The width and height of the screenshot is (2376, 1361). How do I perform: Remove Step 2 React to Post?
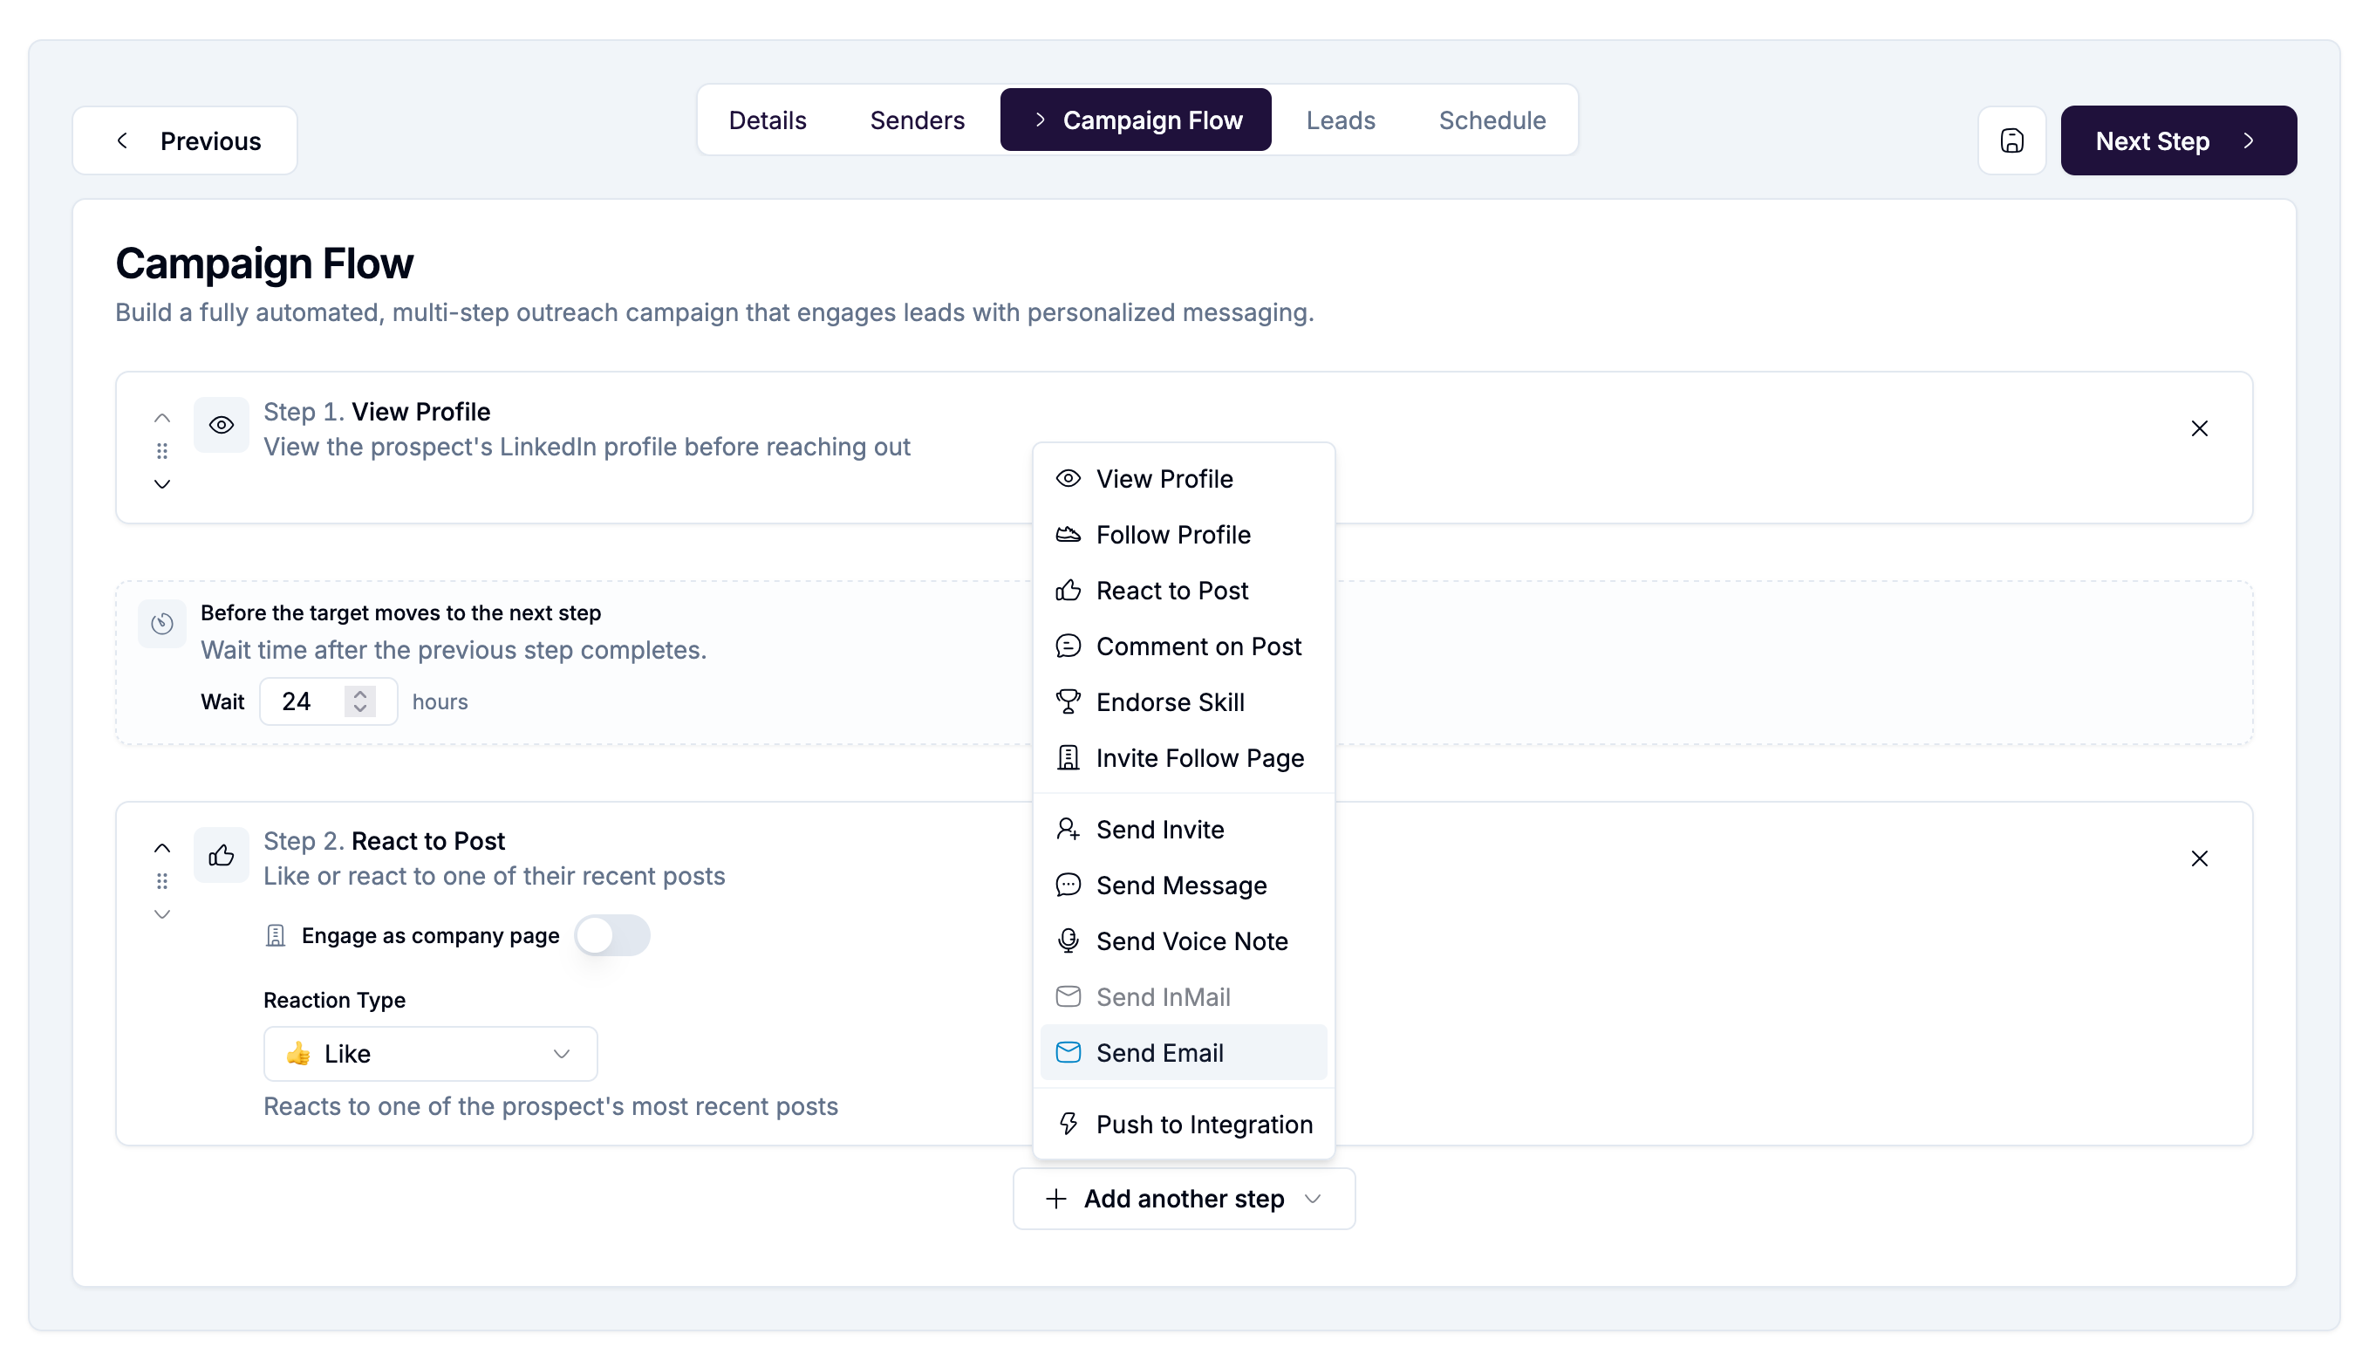pyautogui.click(x=2200, y=858)
